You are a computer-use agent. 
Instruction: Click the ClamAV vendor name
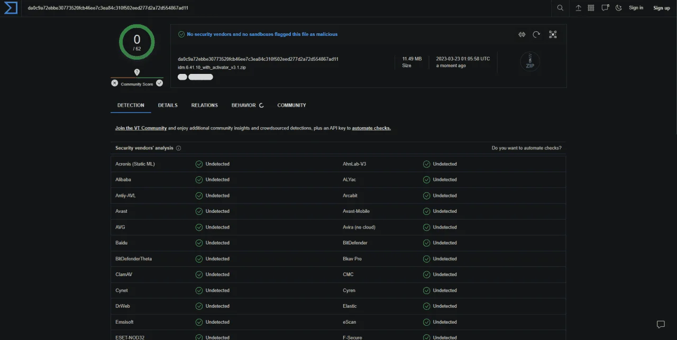point(124,275)
